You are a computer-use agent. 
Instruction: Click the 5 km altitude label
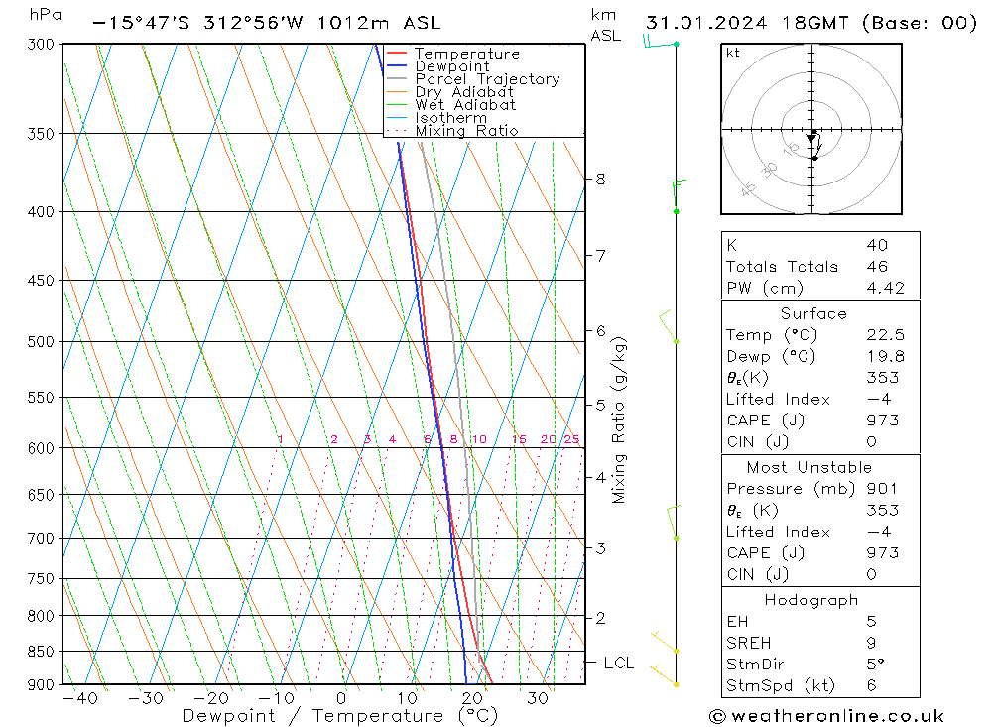[600, 405]
